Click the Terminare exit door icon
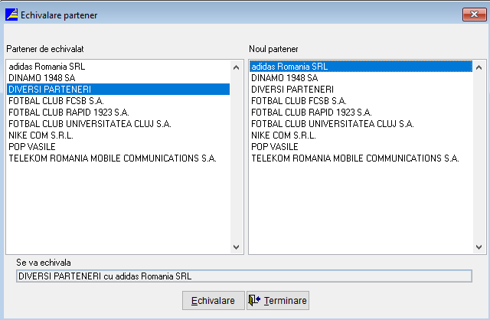Viewport: 490px width, 320px height. click(x=255, y=300)
